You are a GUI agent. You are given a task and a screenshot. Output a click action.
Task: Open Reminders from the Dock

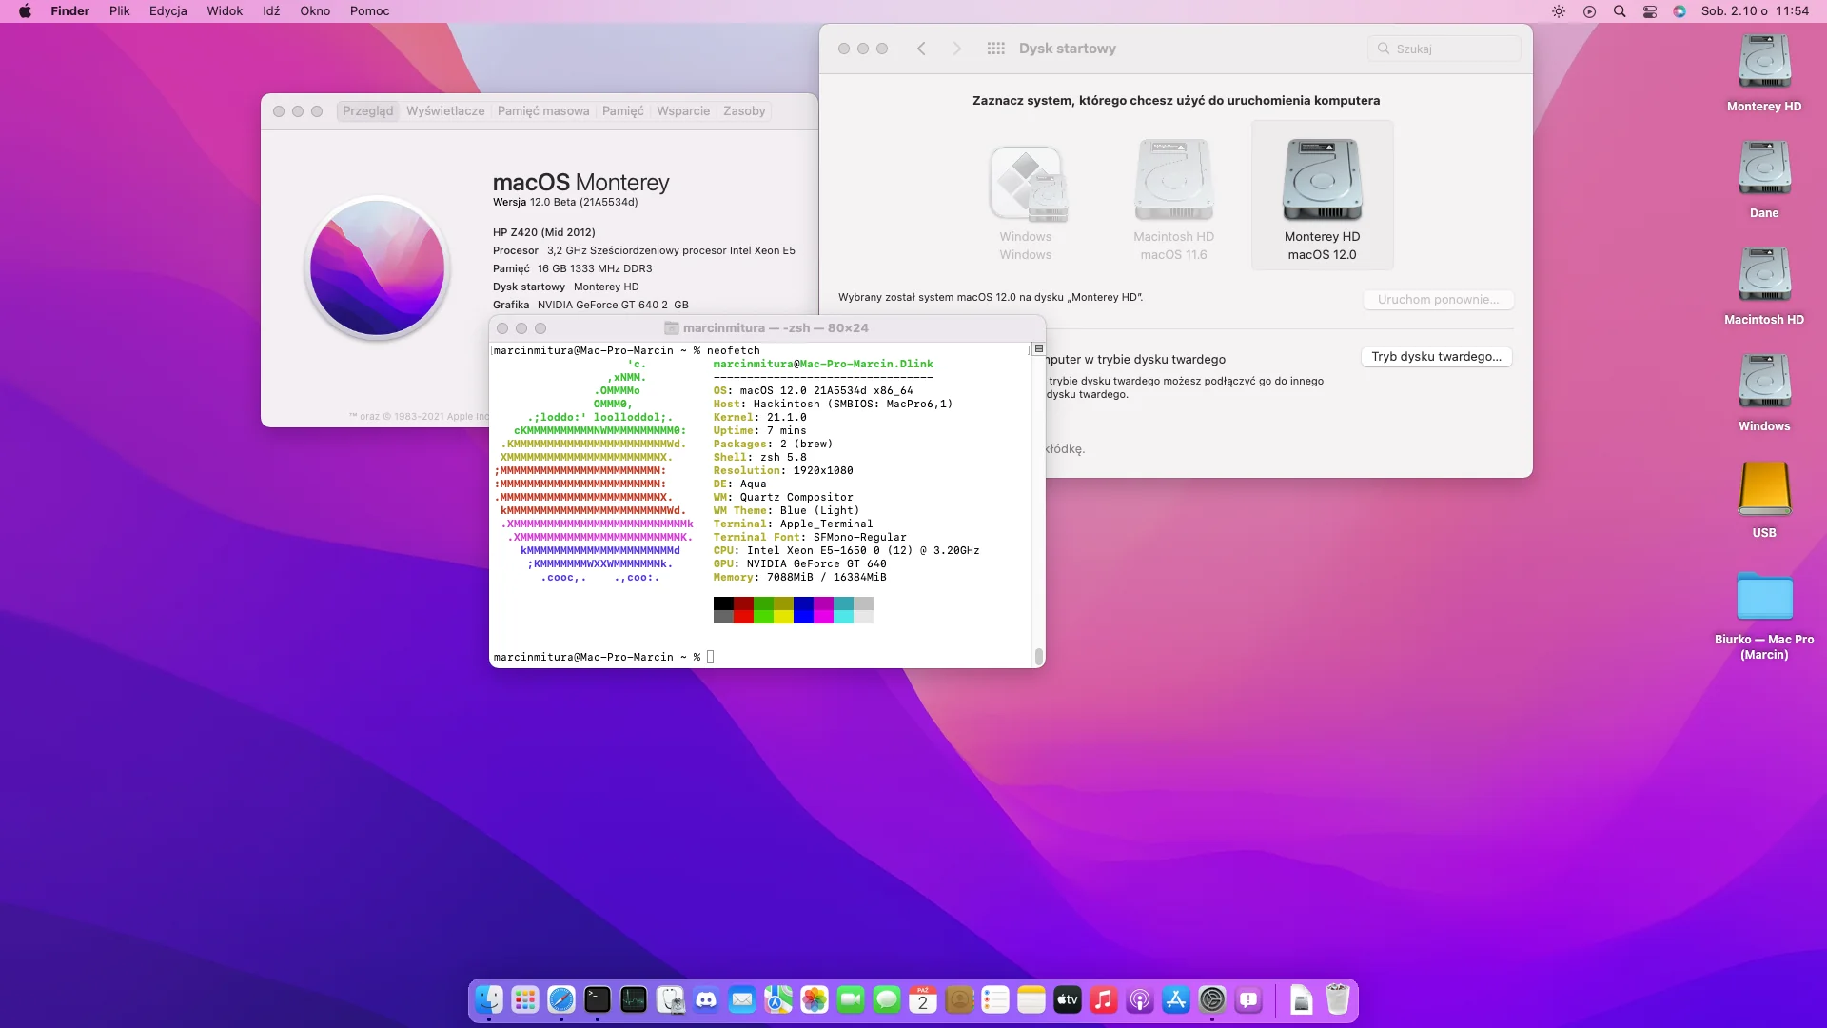[995, 999]
